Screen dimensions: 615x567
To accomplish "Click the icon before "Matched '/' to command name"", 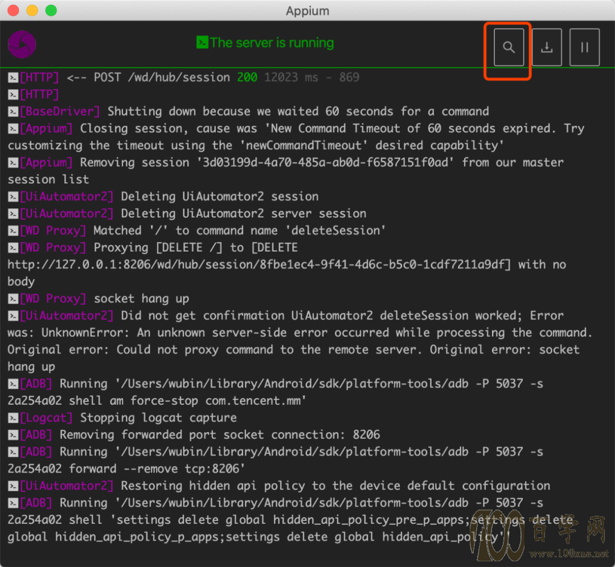I will tap(13, 231).
